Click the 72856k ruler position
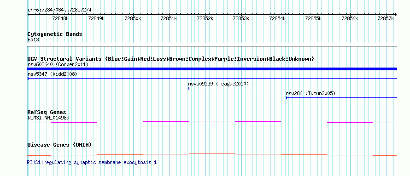Viewport: 410px width, 176px height. click(350, 18)
